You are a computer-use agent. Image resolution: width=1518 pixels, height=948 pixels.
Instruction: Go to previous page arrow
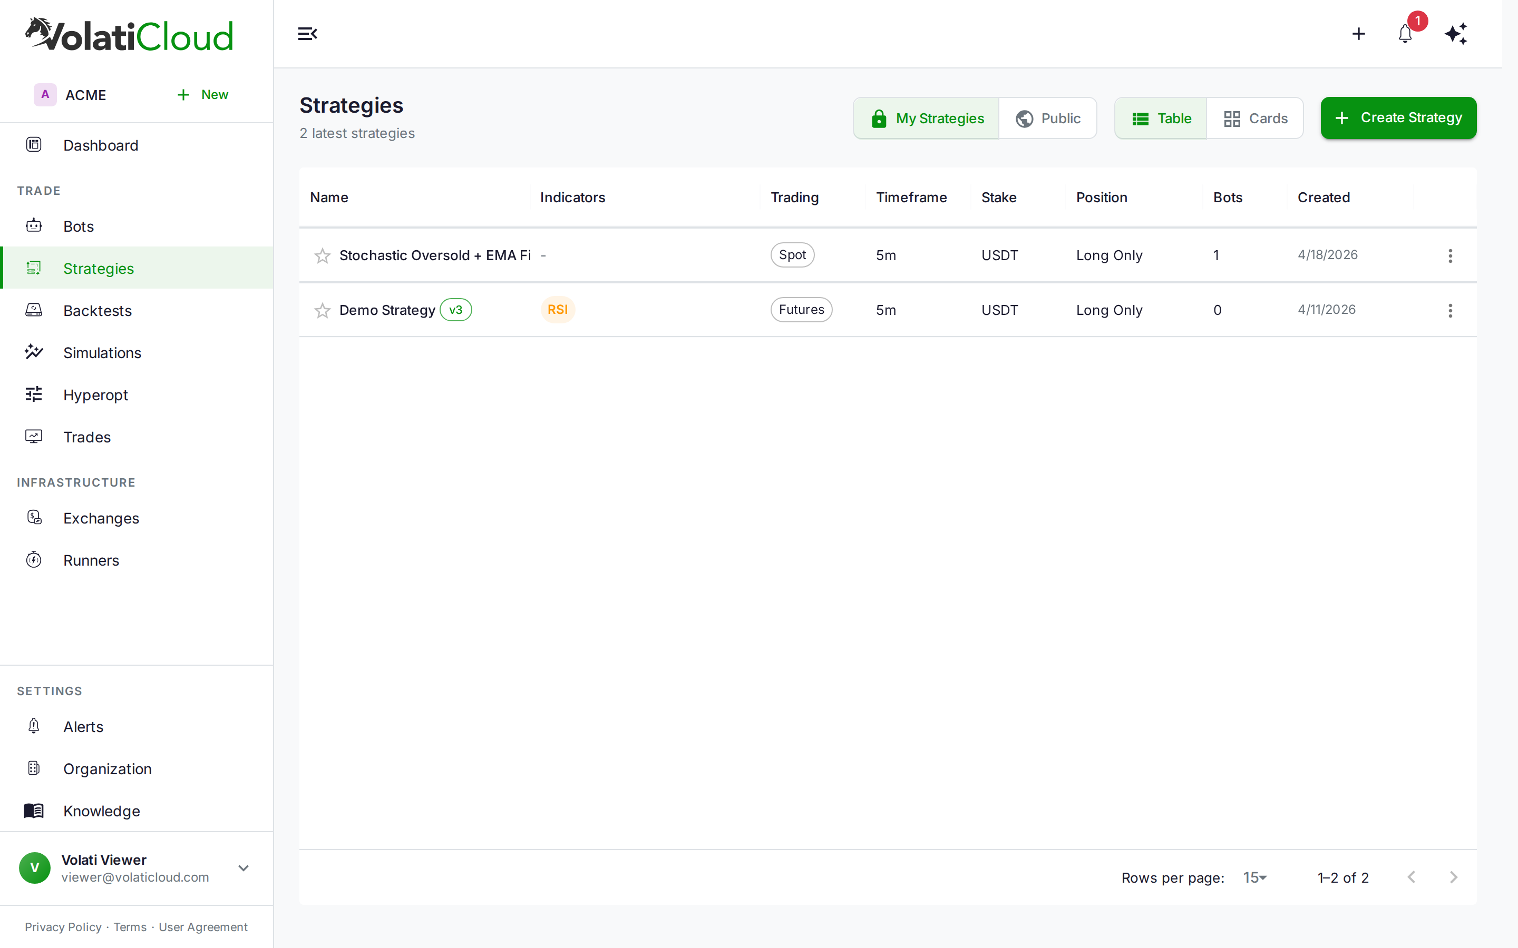(x=1412, y=877)
